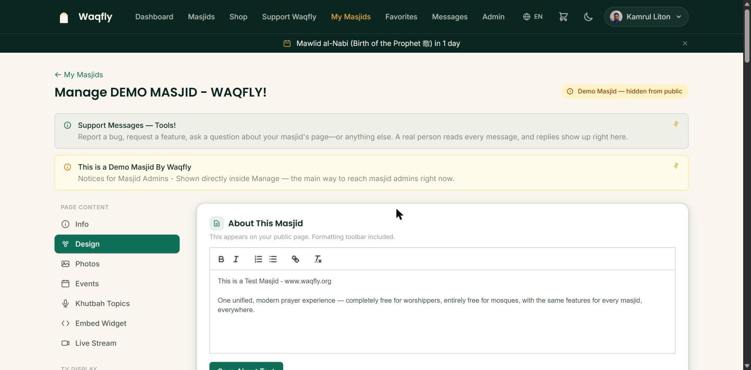Select the Design sidebar section

(117, 244)
